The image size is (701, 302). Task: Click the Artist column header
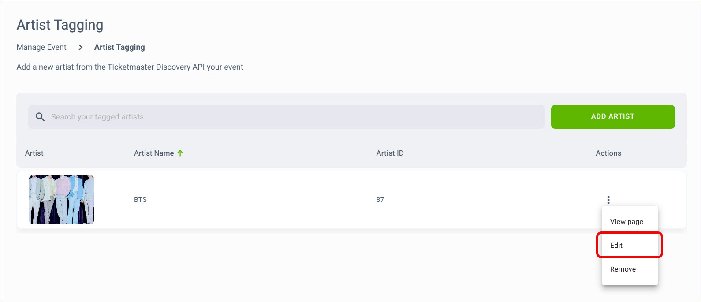click(x=34, y=153)
